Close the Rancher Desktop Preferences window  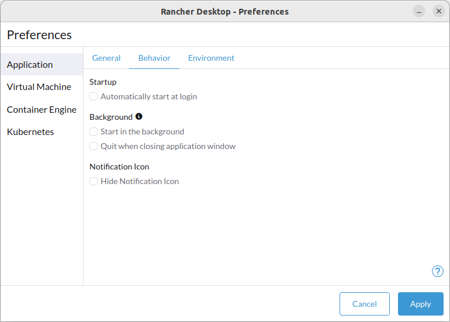coord(439,12)
